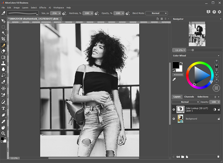Delete layer with trash icon

[218, 157]
